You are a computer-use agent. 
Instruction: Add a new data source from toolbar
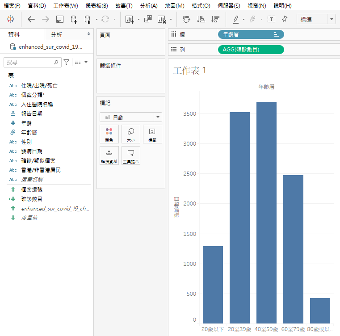coord(74,19)
